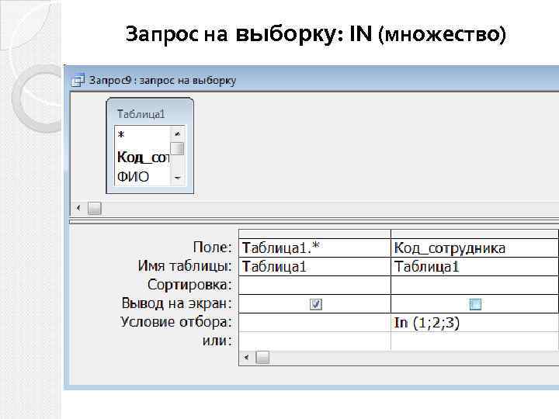
Task: Click the scroll thumb in Таблица1 field list
Action: 177,148
